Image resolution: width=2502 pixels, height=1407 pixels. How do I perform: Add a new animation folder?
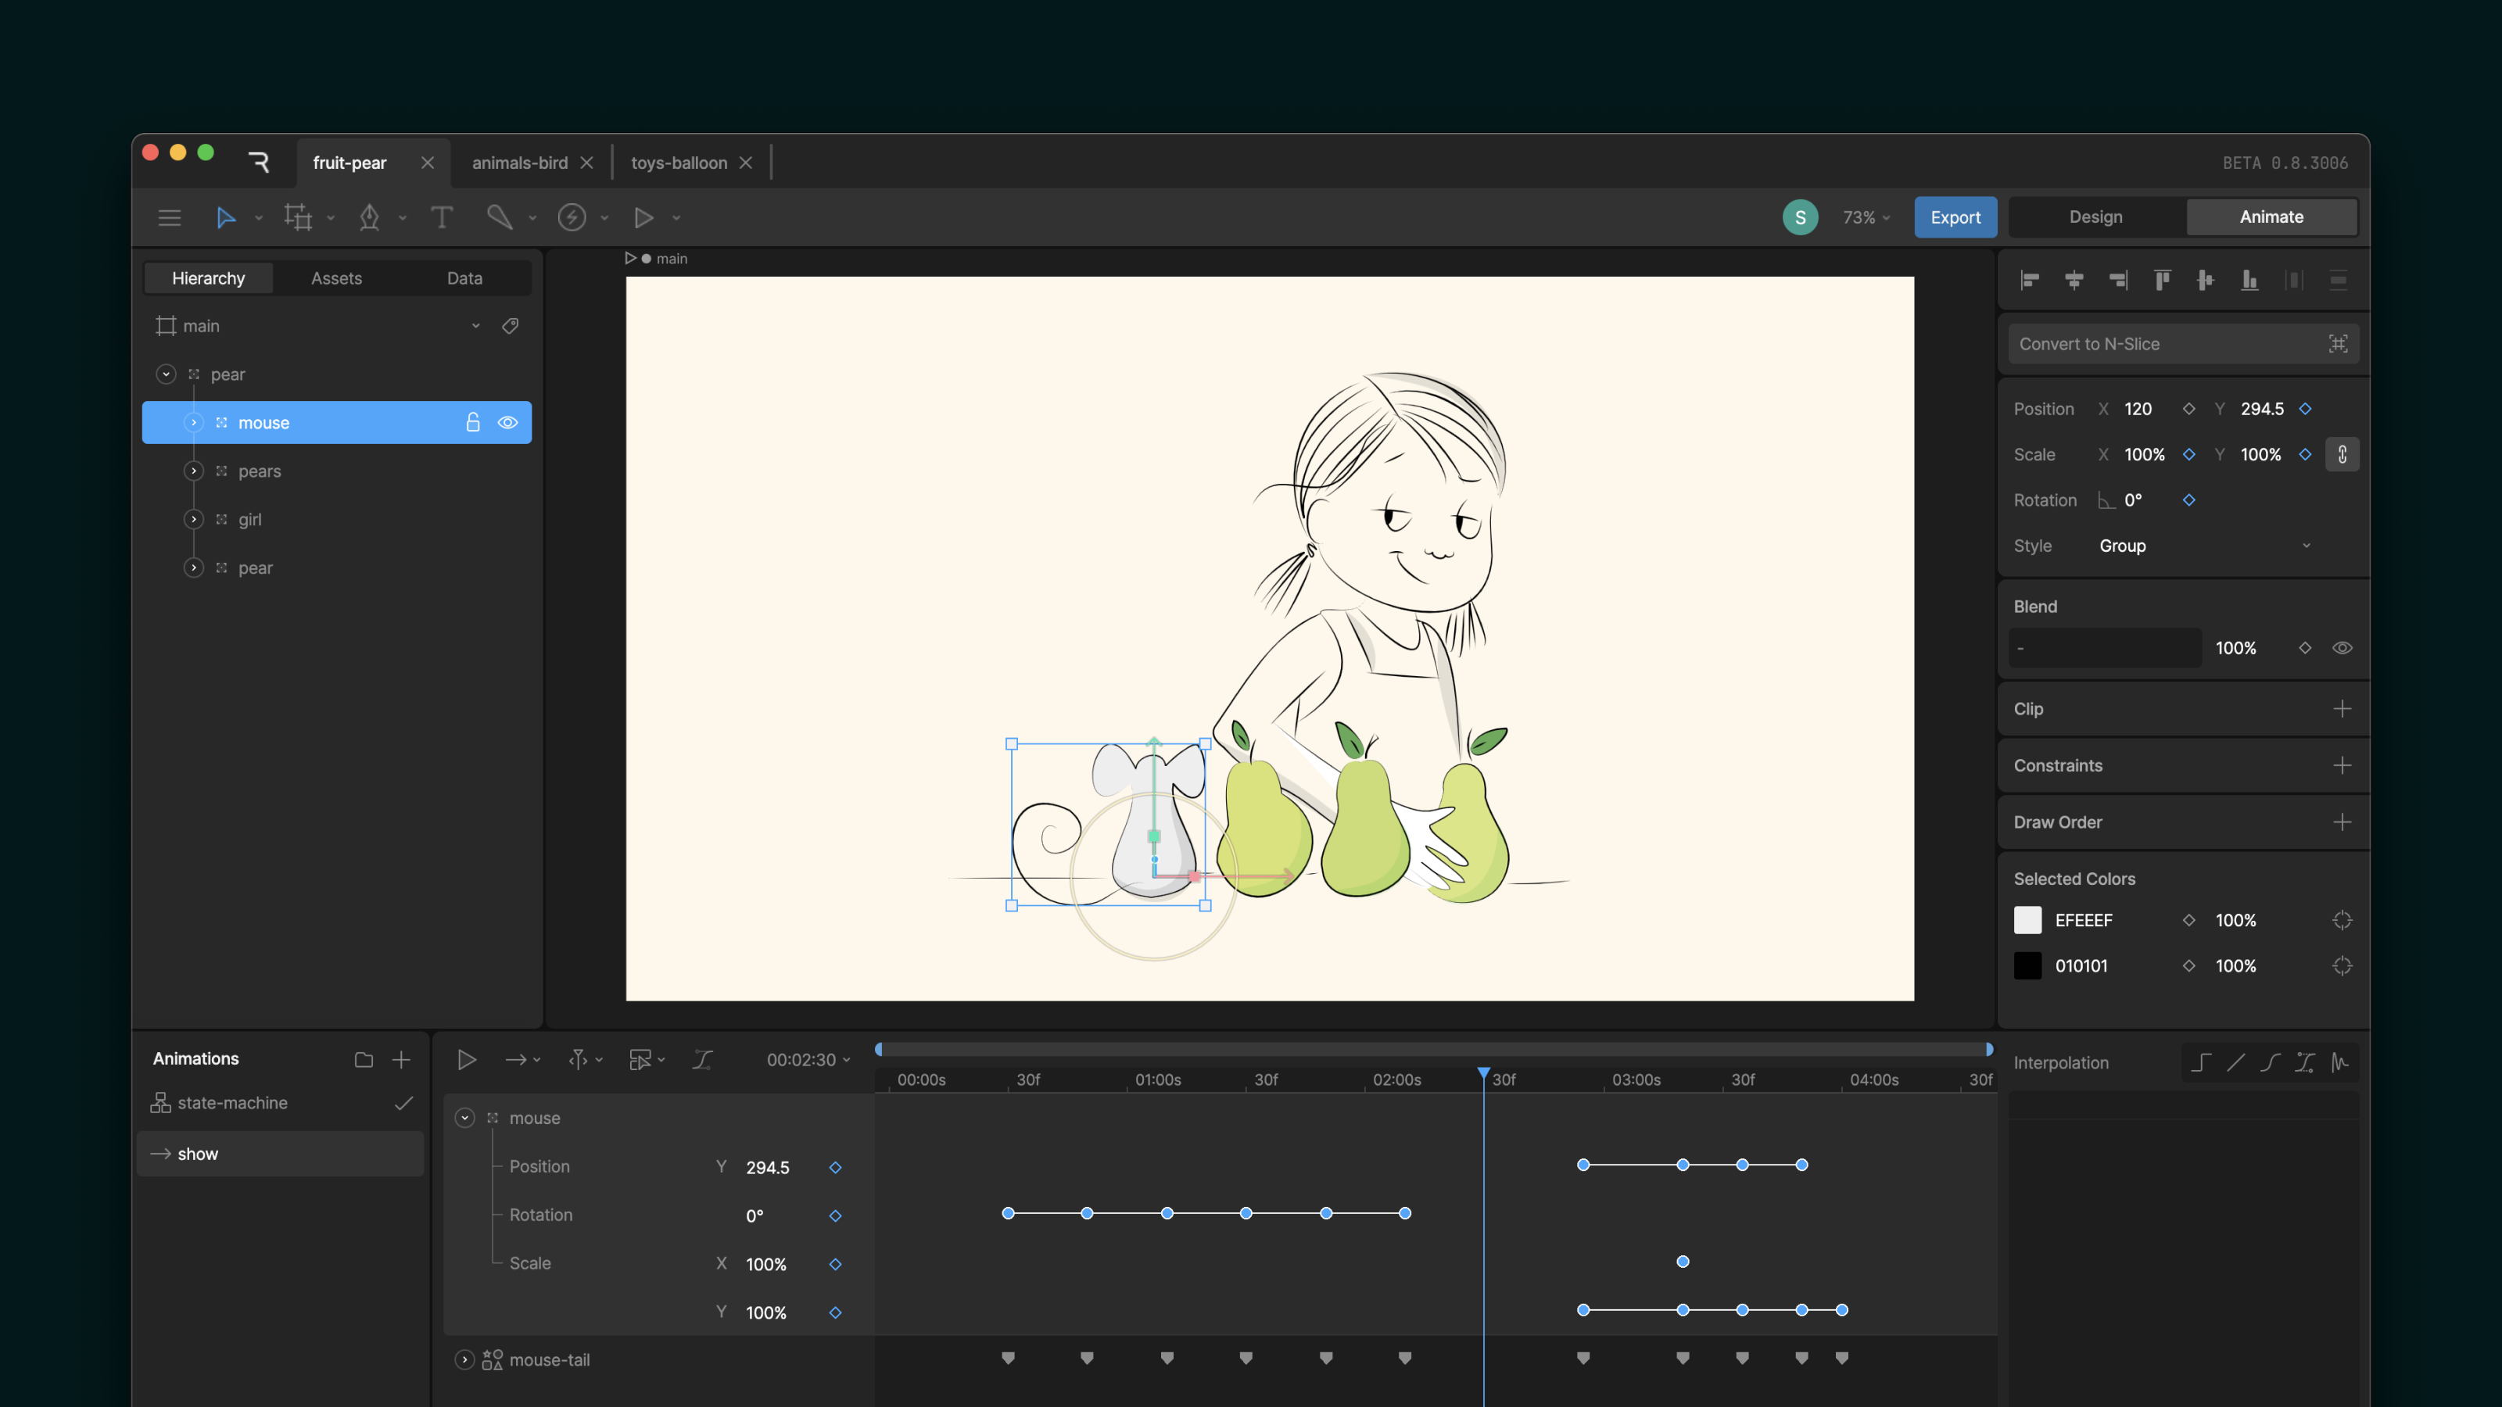tap(364, 1059)
